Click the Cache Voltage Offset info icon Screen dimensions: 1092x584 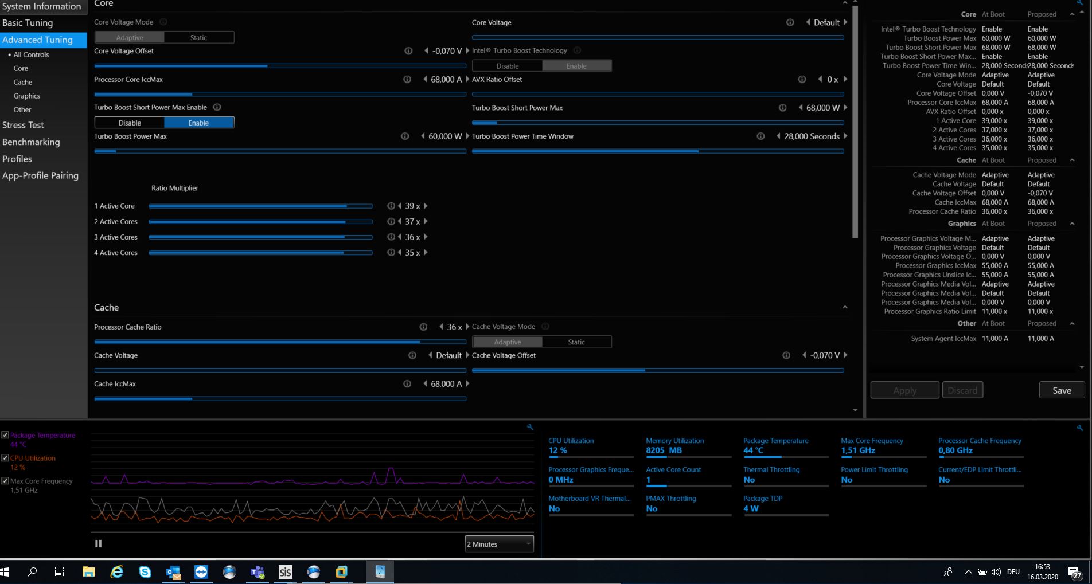[x=786, y=355]
